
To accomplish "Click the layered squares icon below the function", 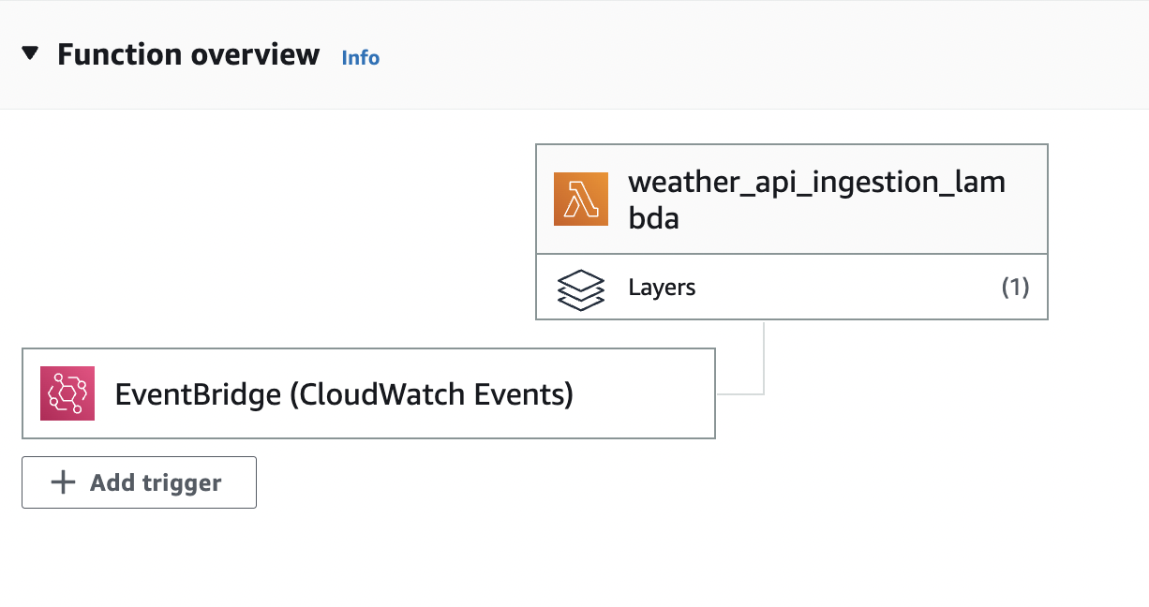I will pyautogui.click(x=581, y=288).
